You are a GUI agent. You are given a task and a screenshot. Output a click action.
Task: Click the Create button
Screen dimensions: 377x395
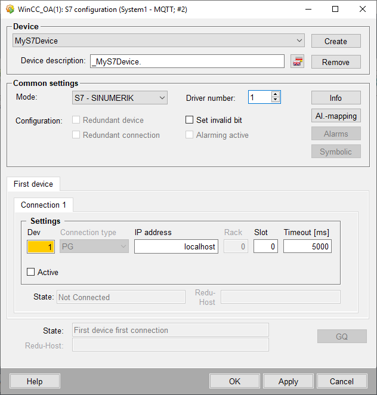coord(336,41)
